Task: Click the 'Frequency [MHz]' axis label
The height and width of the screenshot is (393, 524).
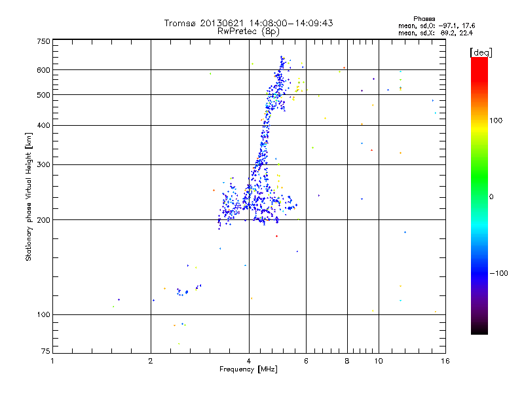Action: pyautogui.click(x=248, y=369)
